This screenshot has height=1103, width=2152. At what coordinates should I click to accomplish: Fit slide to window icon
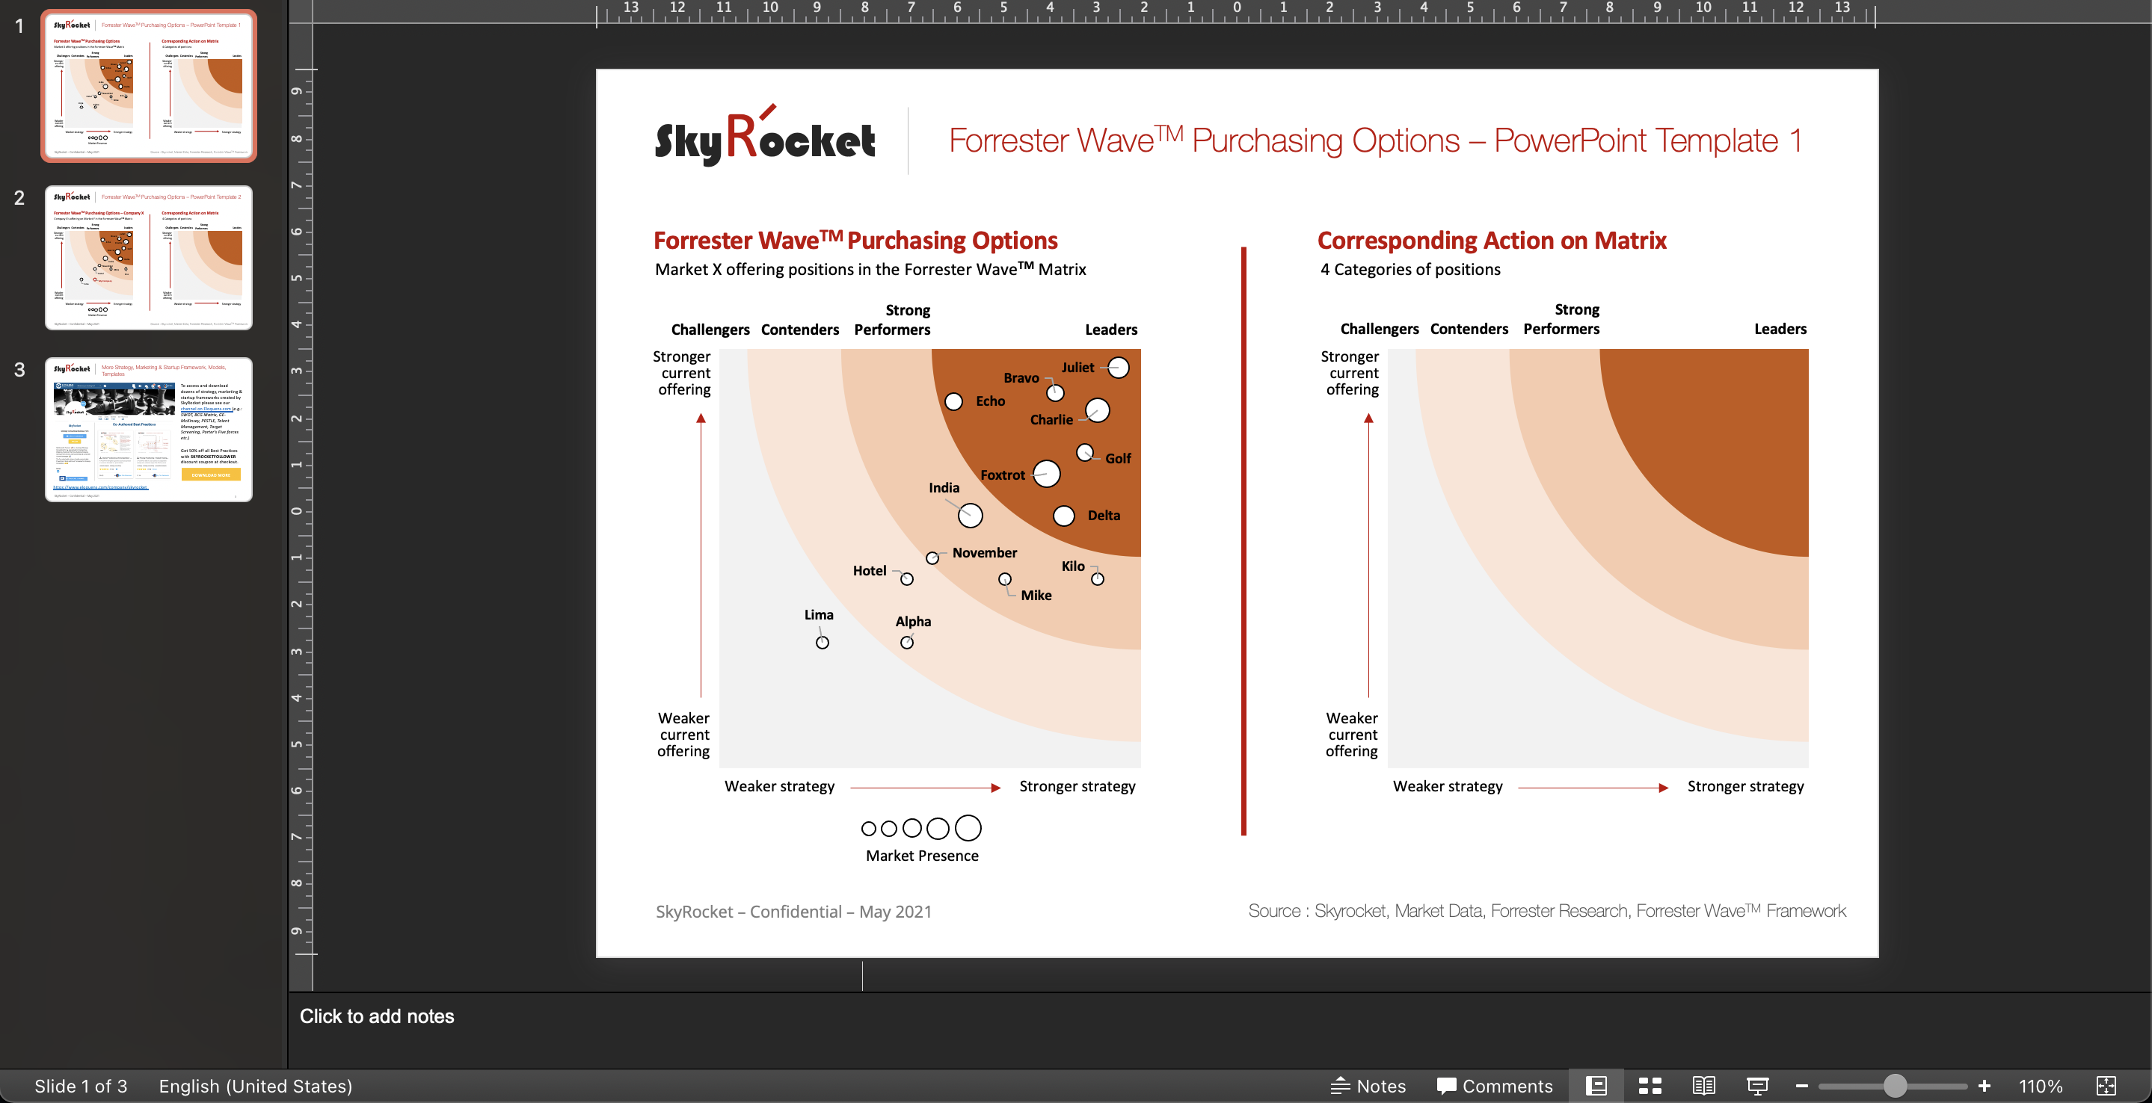coord(2106,1086)
